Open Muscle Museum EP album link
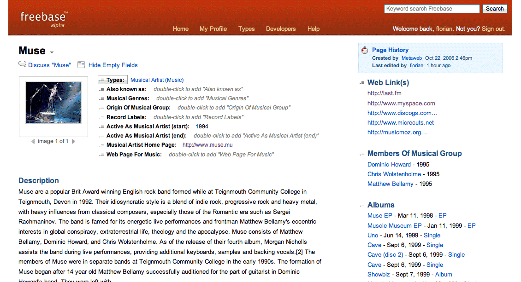The height and width of the screenshot is (282, 521). 394,226
